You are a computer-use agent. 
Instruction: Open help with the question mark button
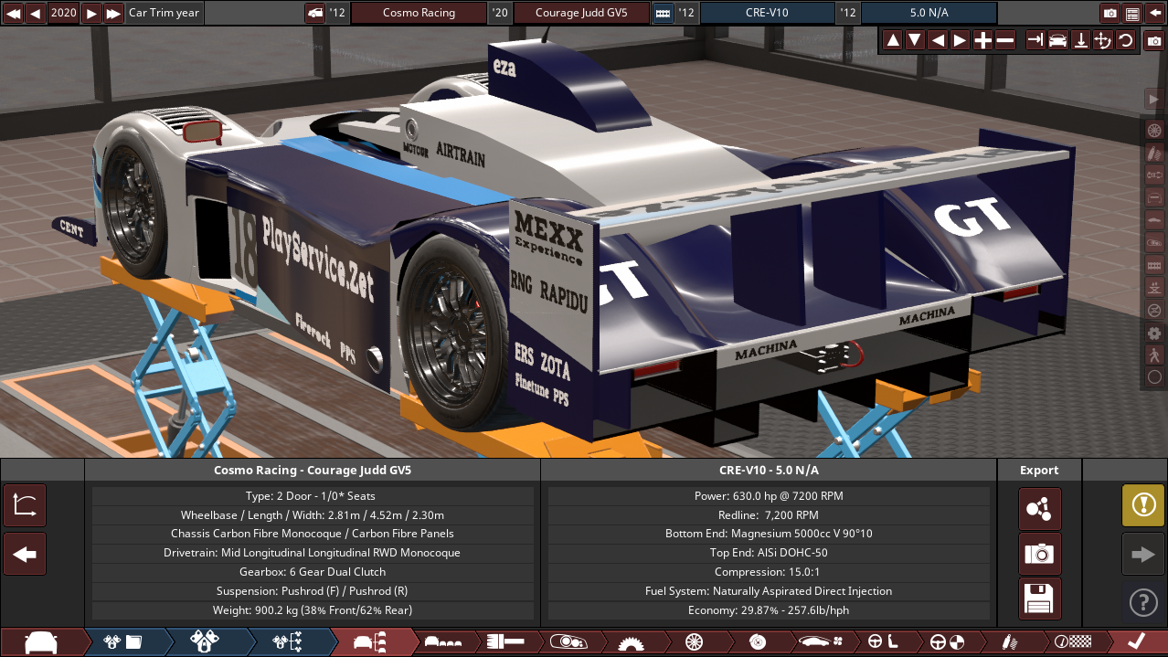(1143, 602)
